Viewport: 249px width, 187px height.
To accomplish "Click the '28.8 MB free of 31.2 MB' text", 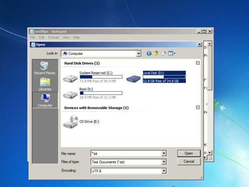I will pyautogui.click(x=98, y=97).
